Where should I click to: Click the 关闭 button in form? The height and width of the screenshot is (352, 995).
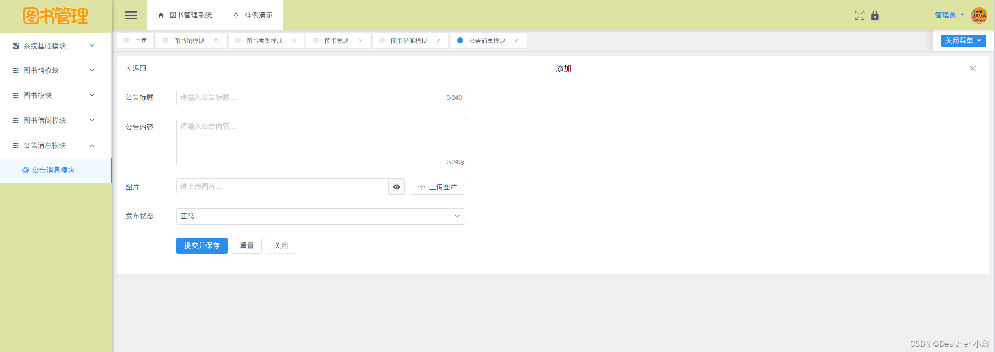[x=281, y=246]
